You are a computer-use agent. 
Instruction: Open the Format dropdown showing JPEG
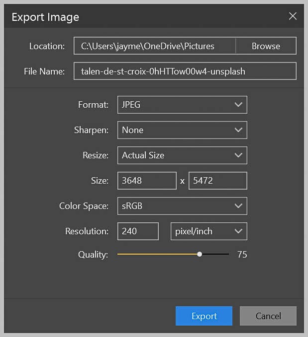(182, 105)
